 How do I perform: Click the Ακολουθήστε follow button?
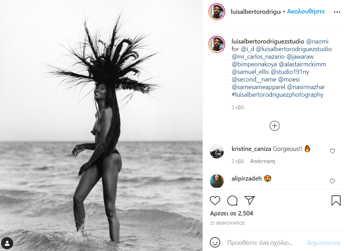(x=306, y=11)
